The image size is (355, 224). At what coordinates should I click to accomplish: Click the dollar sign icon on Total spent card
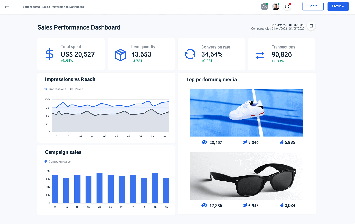click(x=50, y=54)
